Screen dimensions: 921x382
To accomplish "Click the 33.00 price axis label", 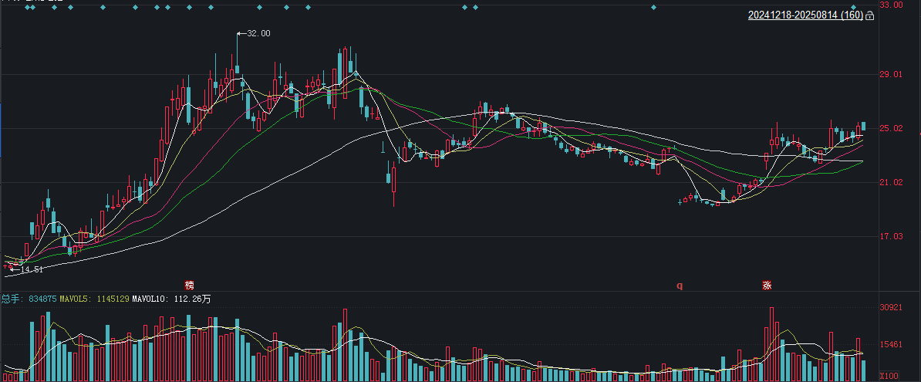I will click(x=891, y=4).
